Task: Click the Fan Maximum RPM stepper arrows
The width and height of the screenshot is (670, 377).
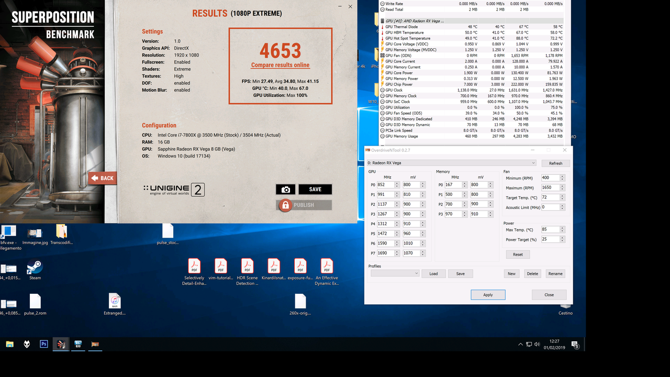Action: click(563, 187)
